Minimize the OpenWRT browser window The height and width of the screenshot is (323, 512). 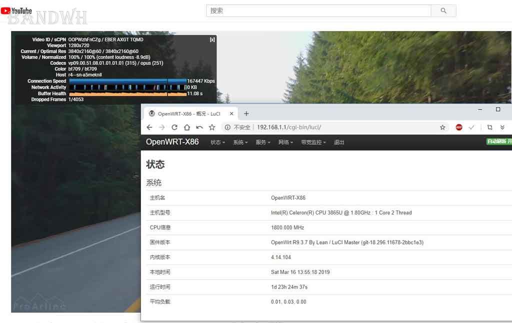(x=479, y=109)
